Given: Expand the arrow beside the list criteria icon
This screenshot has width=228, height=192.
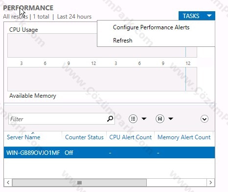Looking at the screenshot, I should click(144, 119).
